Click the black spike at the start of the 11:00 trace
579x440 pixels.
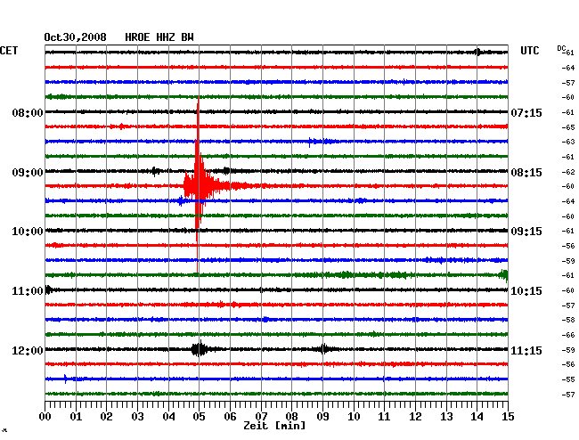tap(48, 289)
